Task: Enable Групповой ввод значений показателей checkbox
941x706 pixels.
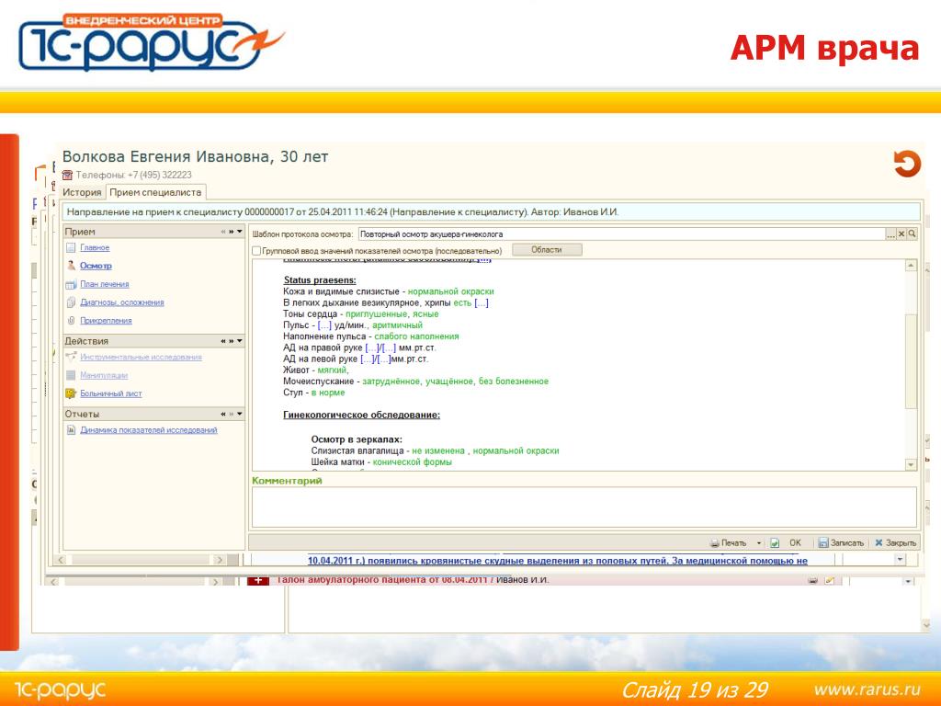Action: point(256,251)
